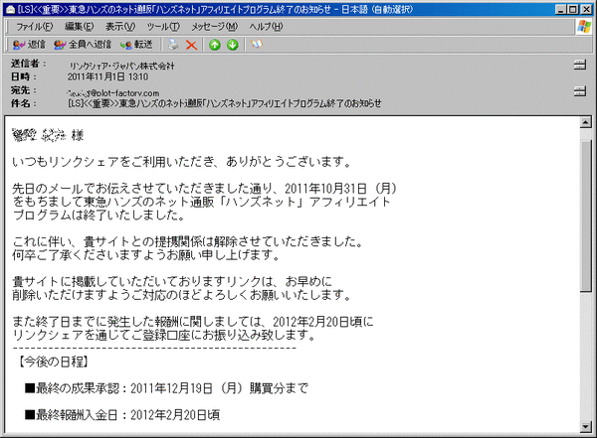Click sender name リンクシェア・ジャパン株式会社
This screenshot has width=597, height=438.
coord(121,66)
